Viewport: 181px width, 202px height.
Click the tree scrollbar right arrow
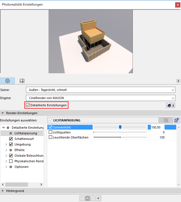[x=41, y=184]
